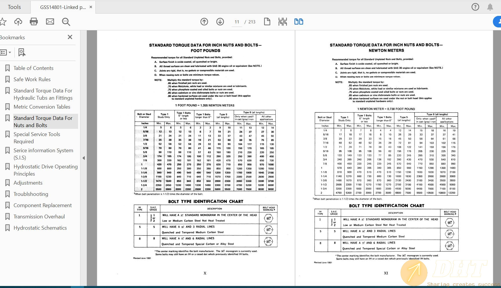Screen dimensions: 501x288
Task: Collapse the bookmarks pane with side arrow
Action: click(84, 158)
